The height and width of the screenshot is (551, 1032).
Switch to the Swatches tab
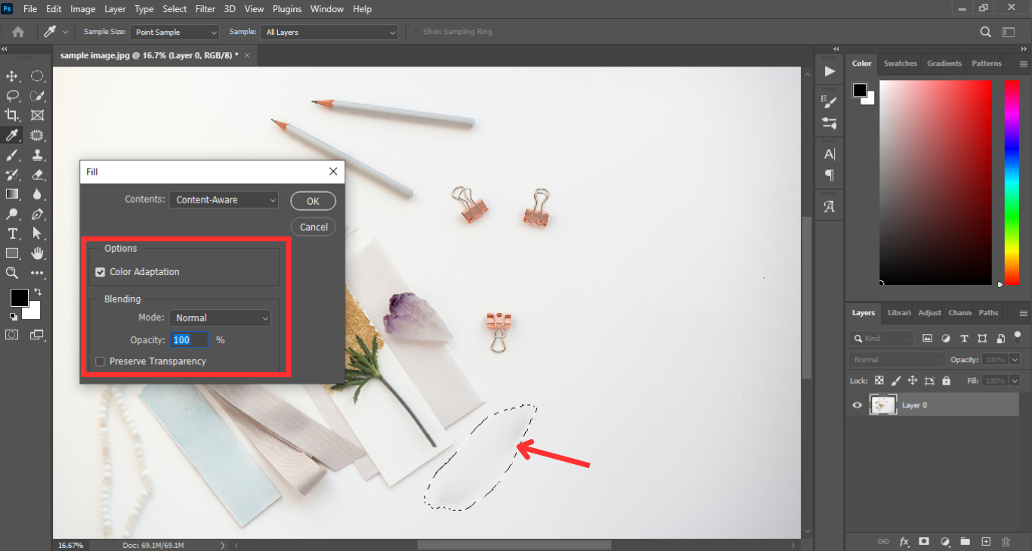(900, 63)
